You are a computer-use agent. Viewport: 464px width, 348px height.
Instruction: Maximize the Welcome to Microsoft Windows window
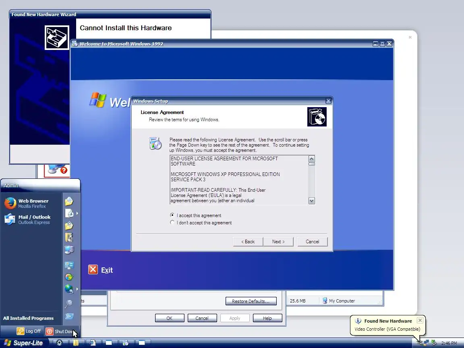pos(382,44)
